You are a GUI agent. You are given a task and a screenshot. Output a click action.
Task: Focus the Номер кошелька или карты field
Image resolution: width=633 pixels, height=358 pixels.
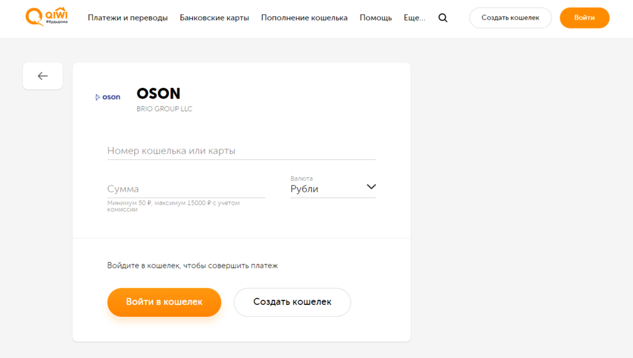pos(241,151)
